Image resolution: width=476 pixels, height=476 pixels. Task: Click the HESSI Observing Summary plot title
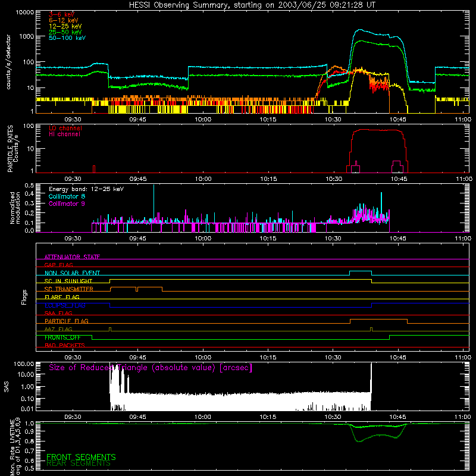click(252, 5)
